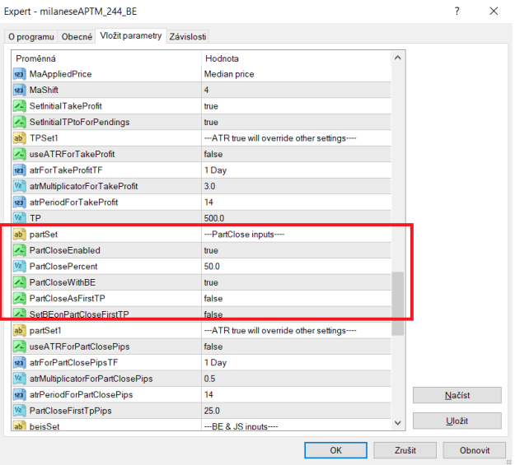Click the Uložit button
This screenshot has width=515, height=465.
click(x=456, y=421)
